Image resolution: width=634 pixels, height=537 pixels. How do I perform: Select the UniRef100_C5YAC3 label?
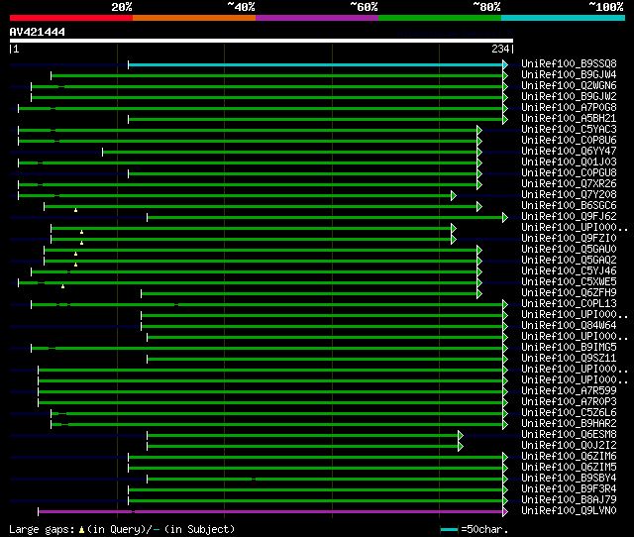click(569, 129)
